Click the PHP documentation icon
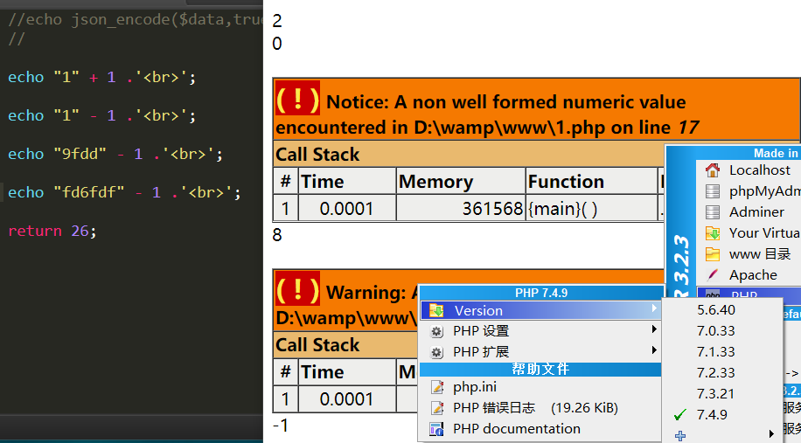The height and width of the screenshot is (443, 801). (x=436, y=429)
